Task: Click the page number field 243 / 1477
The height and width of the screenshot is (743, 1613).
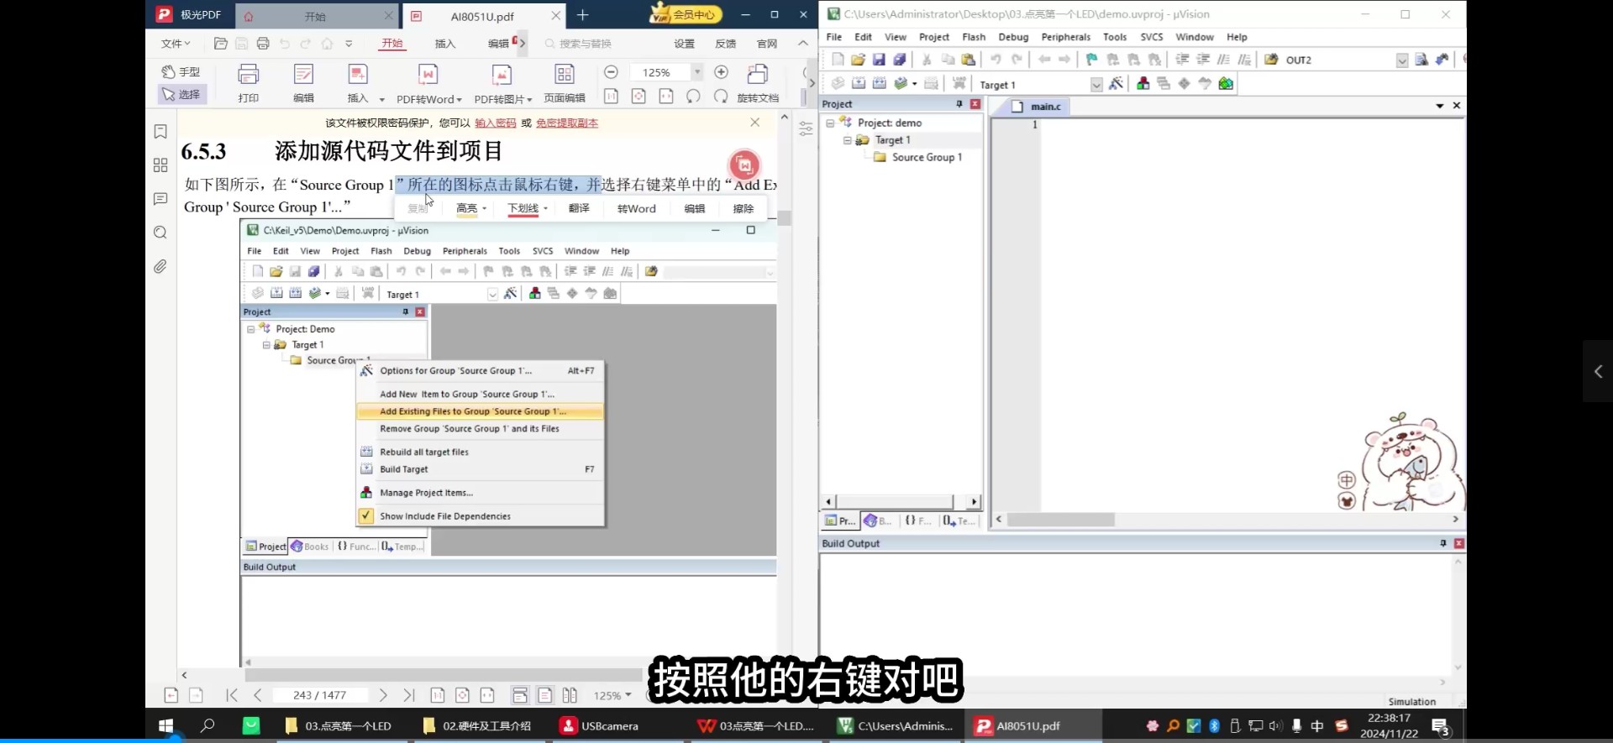Action: click(x=319, y=695)
